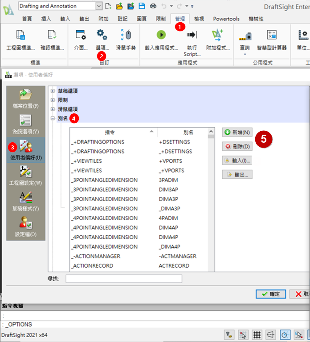Image resolution: width=310 pixels, height=342 pixels.
Task: Click the Print icon in quick access toolbar
Action: (153, 6)
